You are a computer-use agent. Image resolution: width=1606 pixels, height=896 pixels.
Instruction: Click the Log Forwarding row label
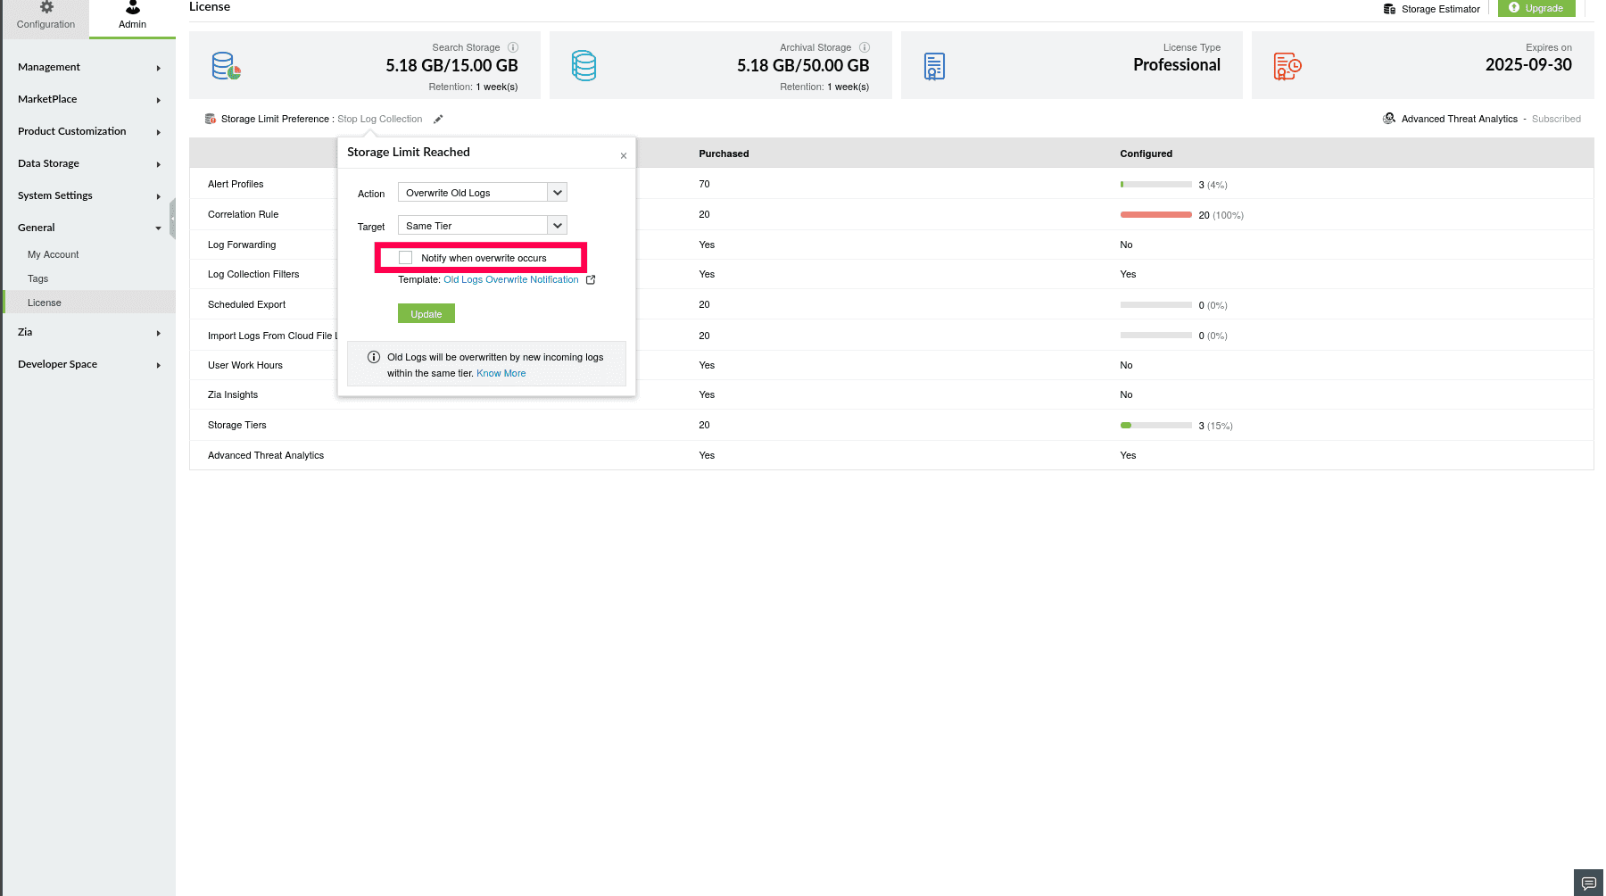pyautogui.click(x=242, y=245)
